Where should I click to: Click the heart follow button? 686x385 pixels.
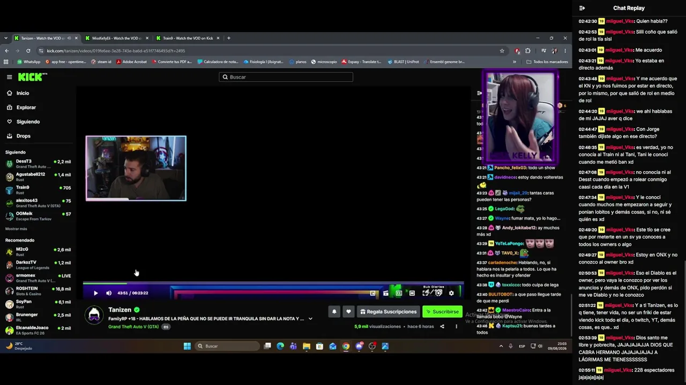(x=348, y=312)
